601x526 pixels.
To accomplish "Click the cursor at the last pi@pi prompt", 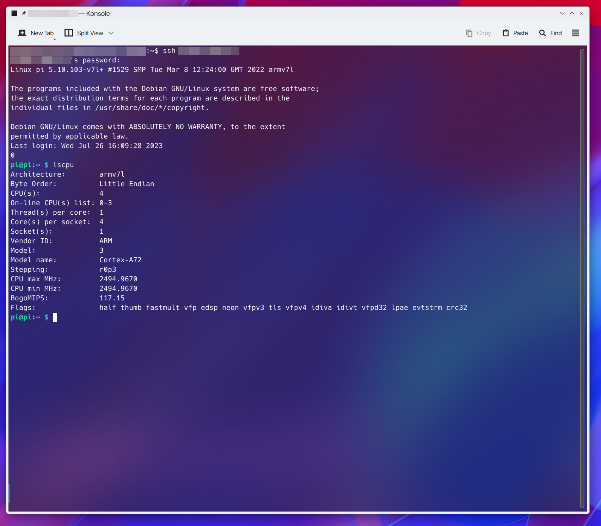I will coord(55,318).
